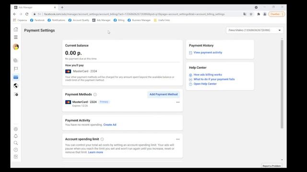The image size is (307, 172).
Task: Open What to do if your payment fails
Action: (x=214, y=79)
